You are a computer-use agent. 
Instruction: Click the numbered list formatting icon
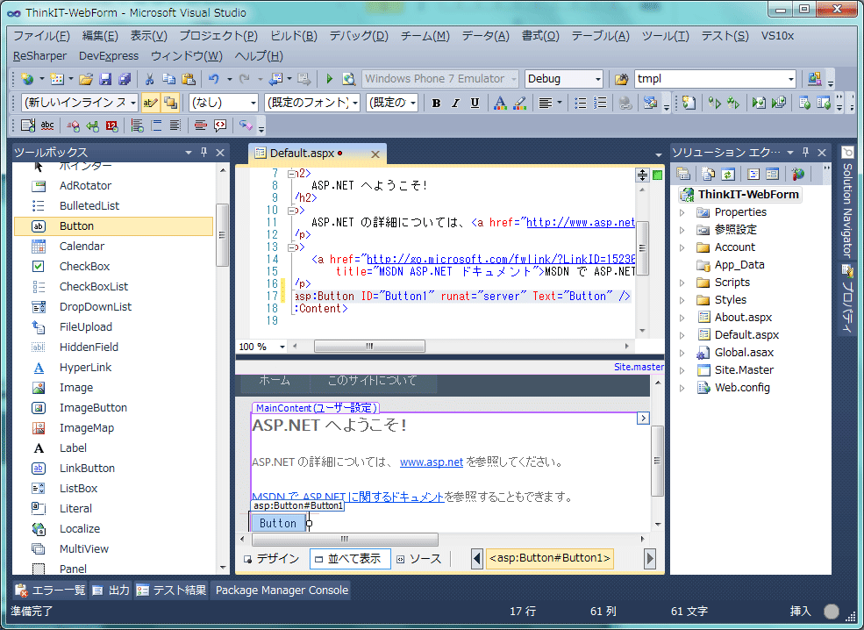(600, 103)
